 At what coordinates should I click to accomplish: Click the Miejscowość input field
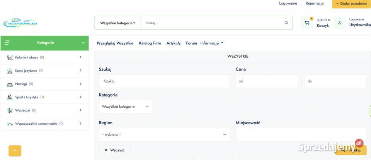pyautogui.click(x=296, y=135)
